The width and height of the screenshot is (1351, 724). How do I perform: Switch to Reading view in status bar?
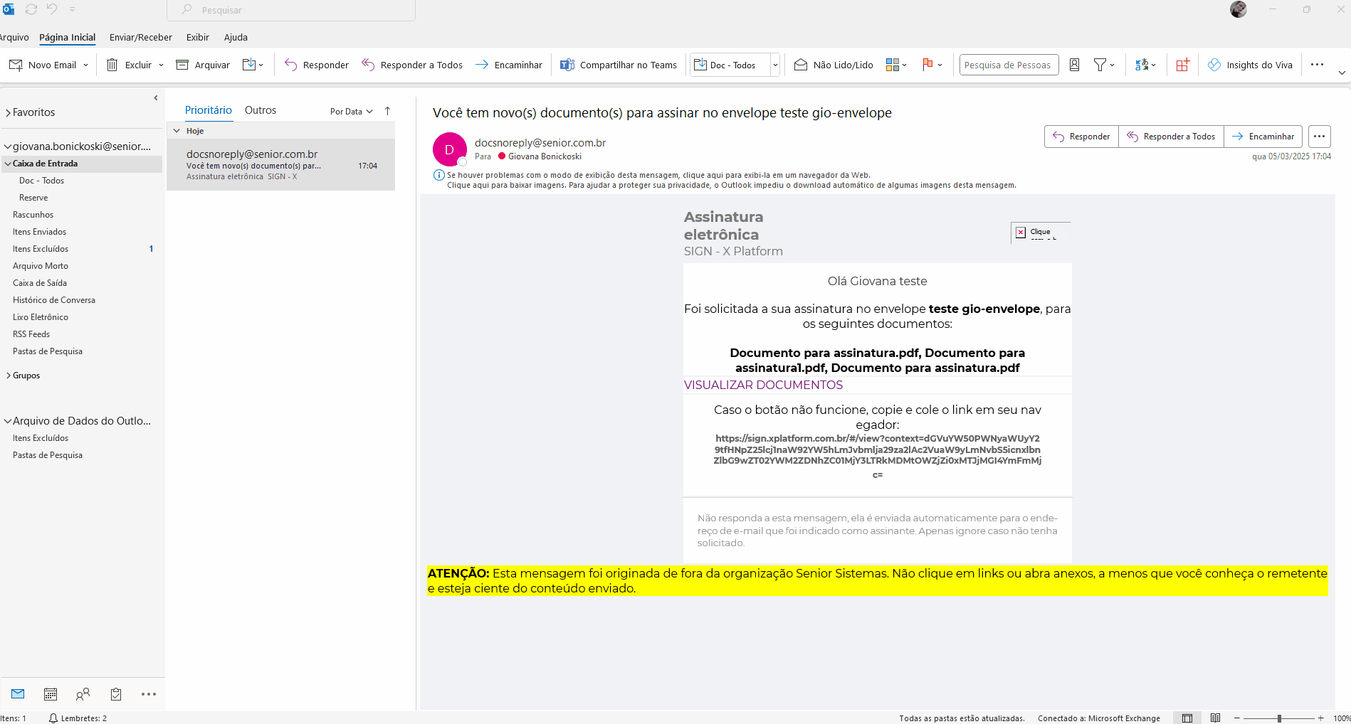(x=1216, y=718)
